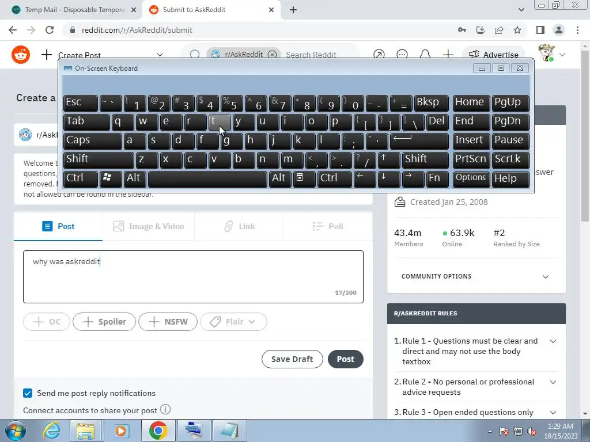Image resolution: width=590 pixels, height=442 pixels.
Task: Open Chrome tab search dropdown
Action: 521,10
